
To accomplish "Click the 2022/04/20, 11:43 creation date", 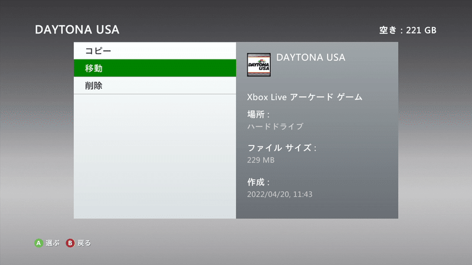I will [280, 194].
